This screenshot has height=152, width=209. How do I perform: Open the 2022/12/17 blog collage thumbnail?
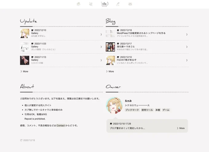pyautogui.click(x=110, y=47)
